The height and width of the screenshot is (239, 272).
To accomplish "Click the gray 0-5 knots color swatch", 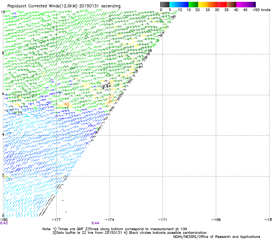I will coord(165,4).
